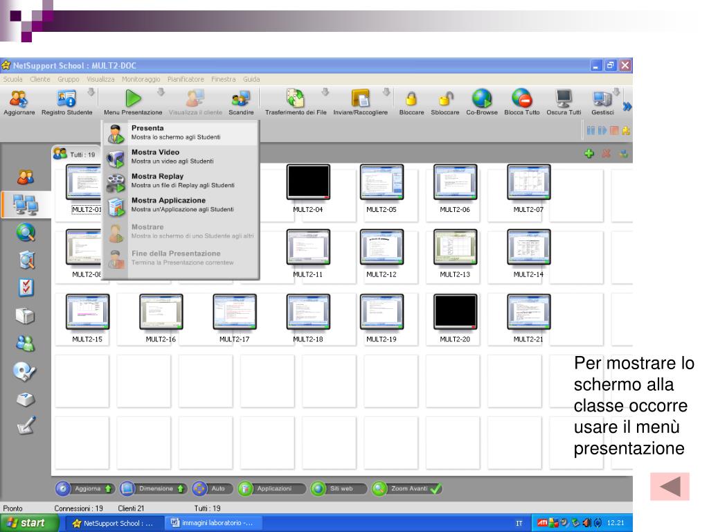The image size is (709, 532).
Task: Open Gestisci dropdown arrow
Action: (x=616, y=92)
